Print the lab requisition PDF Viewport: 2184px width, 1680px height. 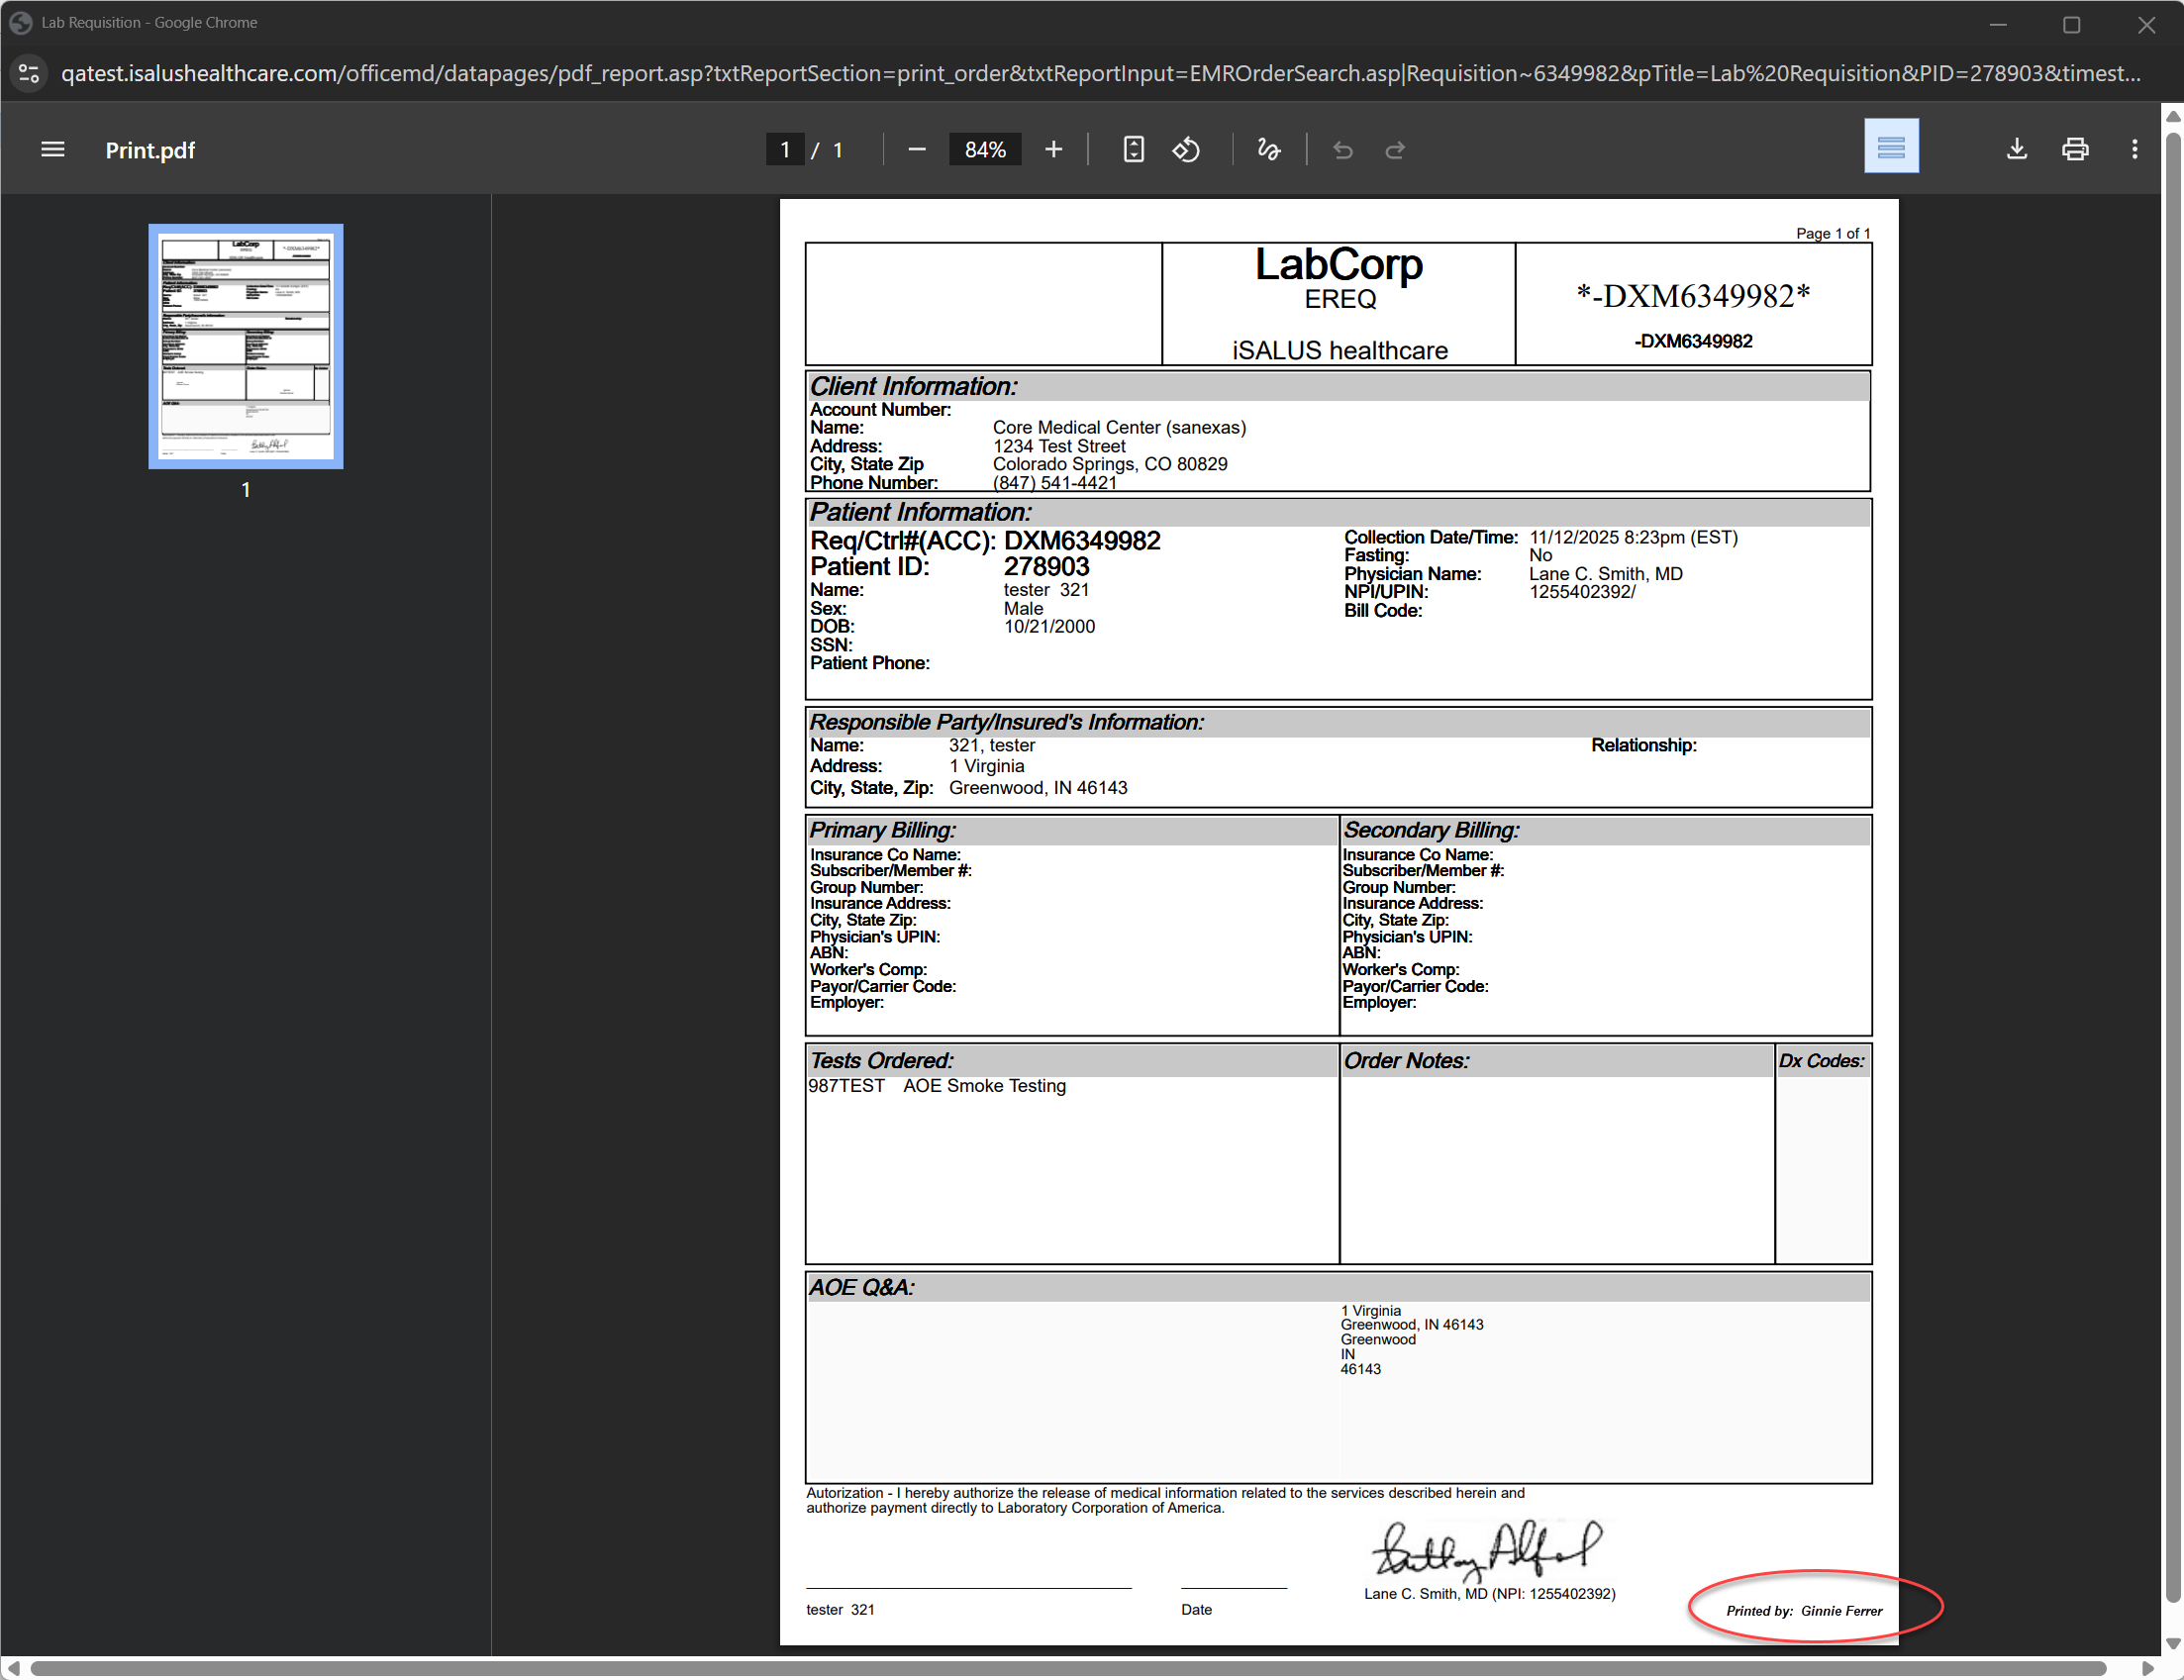click(2075, 150)
